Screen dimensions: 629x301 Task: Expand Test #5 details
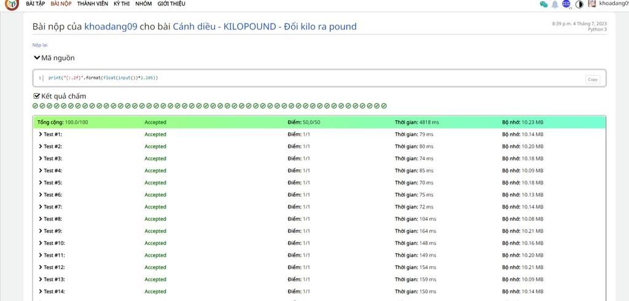tap(50, 183)
